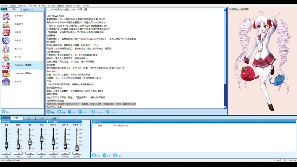Switch to the マスター tuning tab
Screen dimensions: 297x167
point(17,118)
